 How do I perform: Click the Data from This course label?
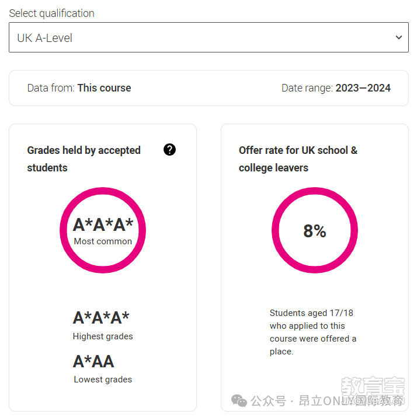79,88
